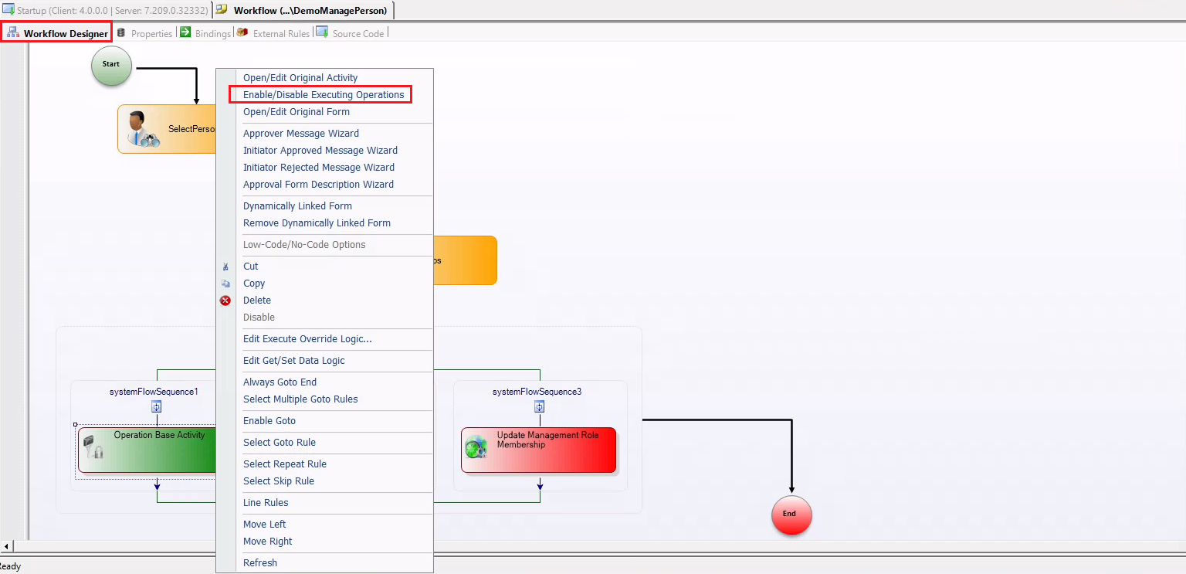The width and height of the screenshot is (1186, 574).
Task: Click the Workflow Designer tab icon
Action: (x=13, y=32)
